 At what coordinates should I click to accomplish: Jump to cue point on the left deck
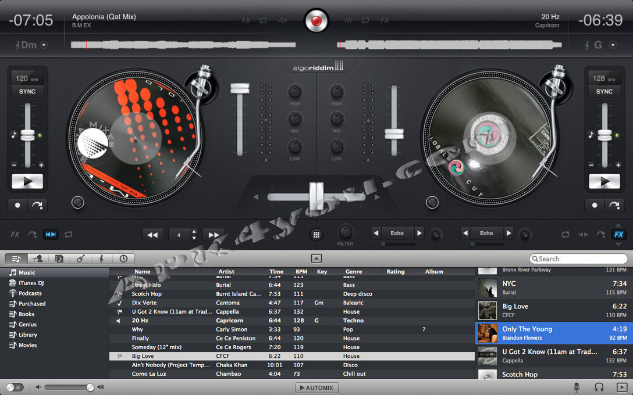[x=37, y=205]
